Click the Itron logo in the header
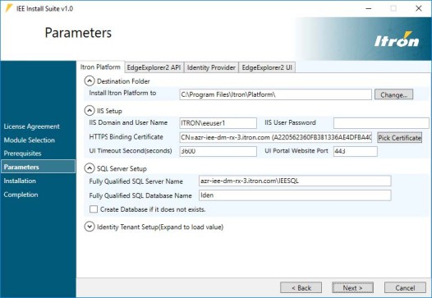Image resolution: width=432 pixels, height=298 pixels. [397, 39]
